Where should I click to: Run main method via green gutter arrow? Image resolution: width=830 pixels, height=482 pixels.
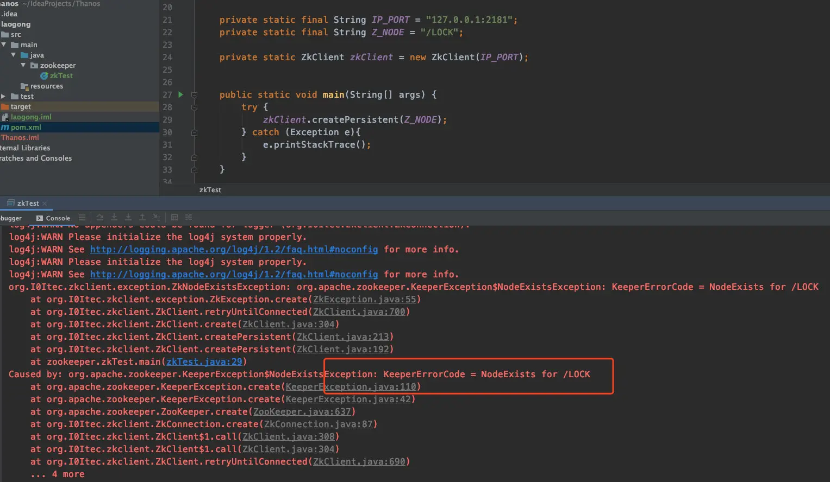(180, 94)
